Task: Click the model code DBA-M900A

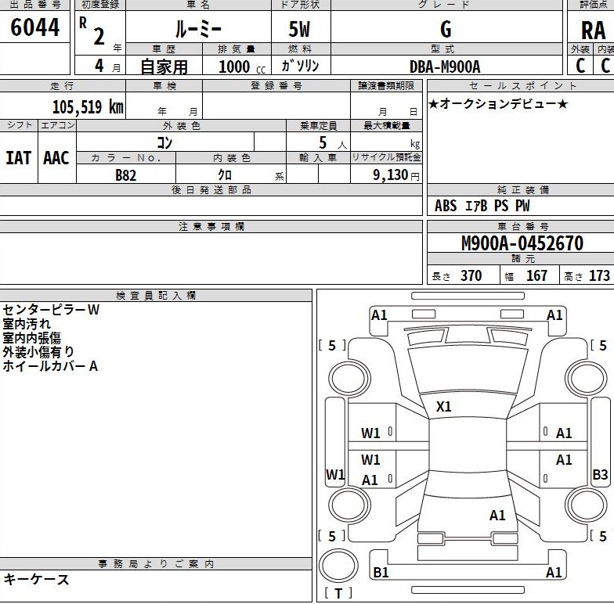Action: pos(445,67)
